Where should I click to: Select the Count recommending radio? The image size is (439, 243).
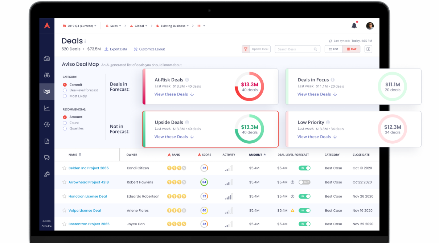(x=65, y=123)
